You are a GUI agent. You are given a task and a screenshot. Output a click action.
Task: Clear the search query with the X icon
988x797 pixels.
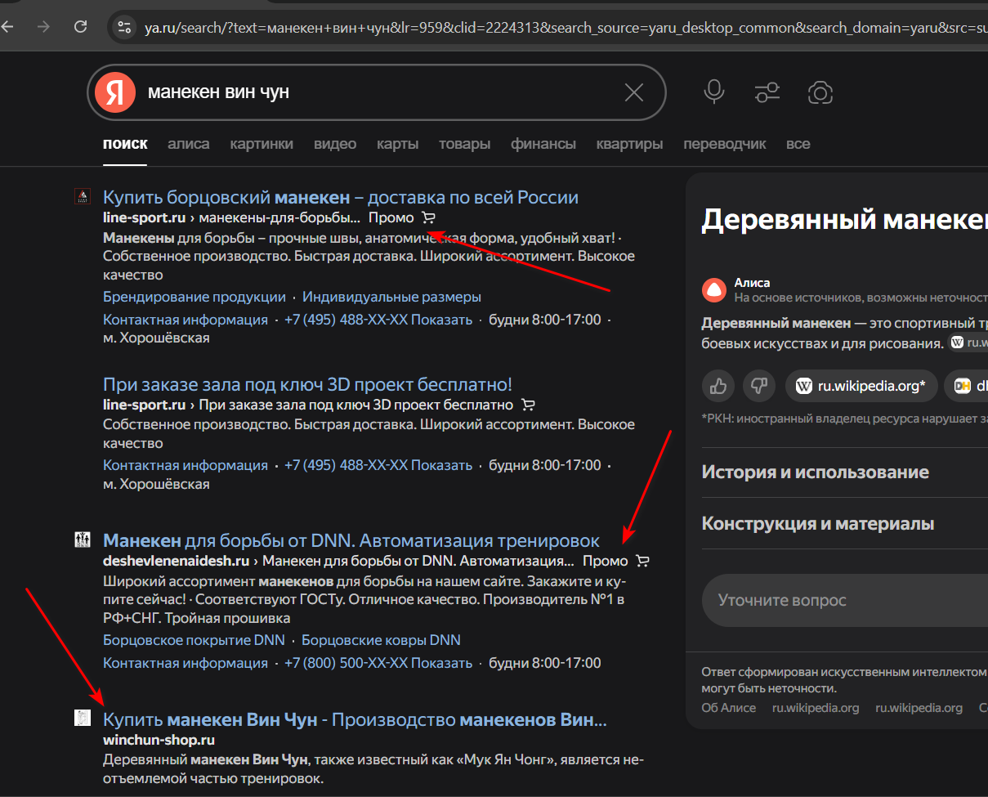click(634, 92)
